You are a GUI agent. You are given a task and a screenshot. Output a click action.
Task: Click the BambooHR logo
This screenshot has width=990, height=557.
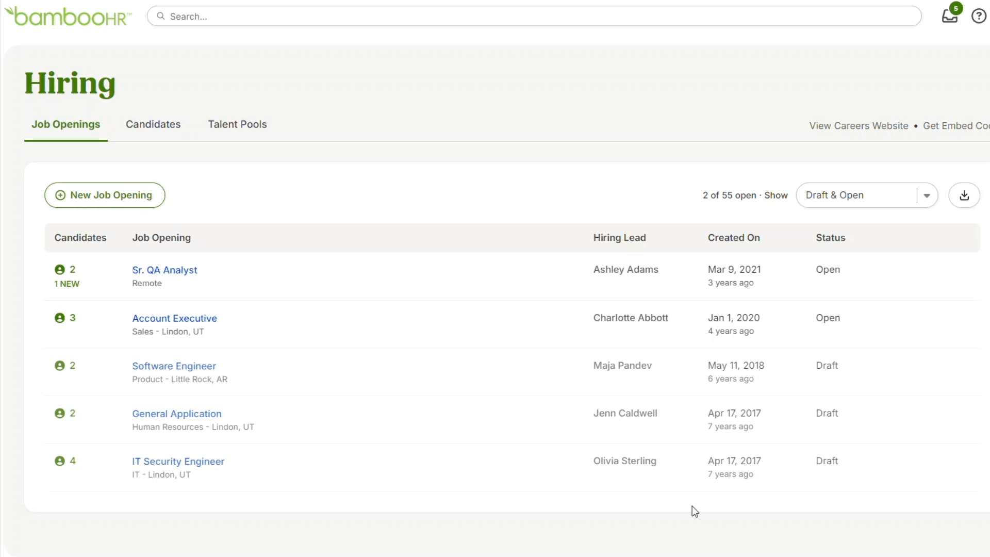tap(68, 16)
